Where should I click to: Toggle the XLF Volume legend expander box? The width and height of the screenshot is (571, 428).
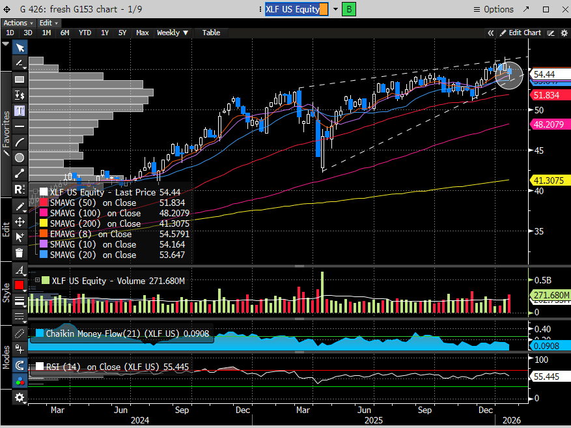coord(37,280)
